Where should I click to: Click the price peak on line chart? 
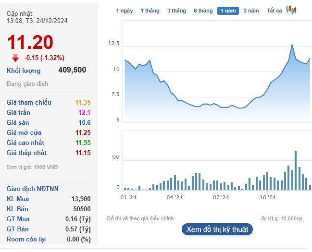tap(292, 45)
